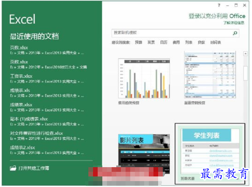The image size is (252, 187).
Task: Maximize the Excel start window
Action: tap(236, 5)
